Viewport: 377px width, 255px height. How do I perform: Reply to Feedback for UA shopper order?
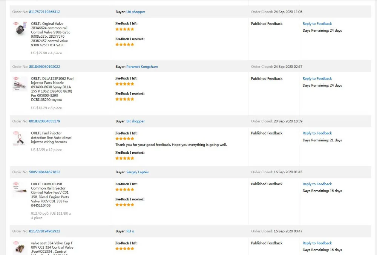coord(317,24)
